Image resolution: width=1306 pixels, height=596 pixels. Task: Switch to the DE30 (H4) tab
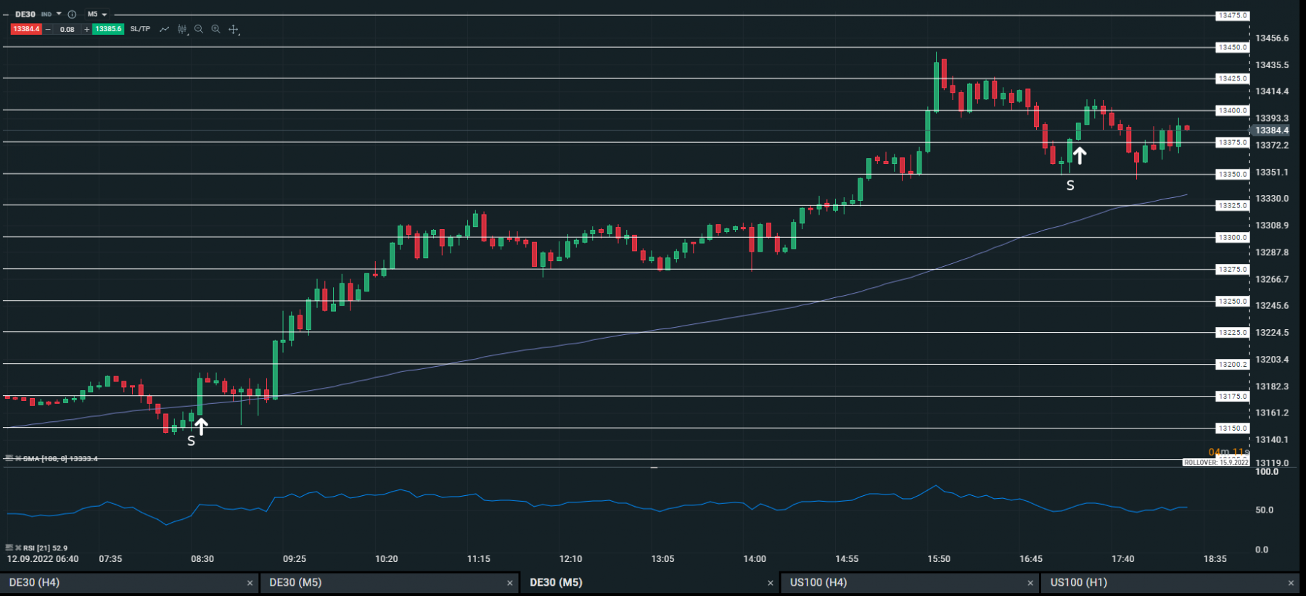(129, 582)
